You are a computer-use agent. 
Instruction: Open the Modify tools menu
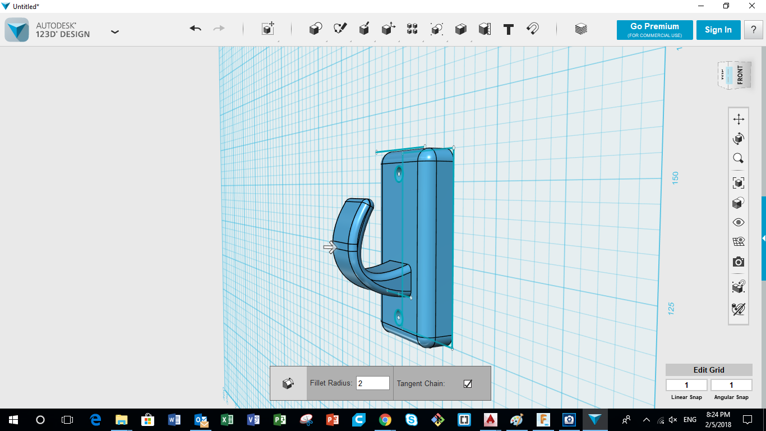click(389, 29)
